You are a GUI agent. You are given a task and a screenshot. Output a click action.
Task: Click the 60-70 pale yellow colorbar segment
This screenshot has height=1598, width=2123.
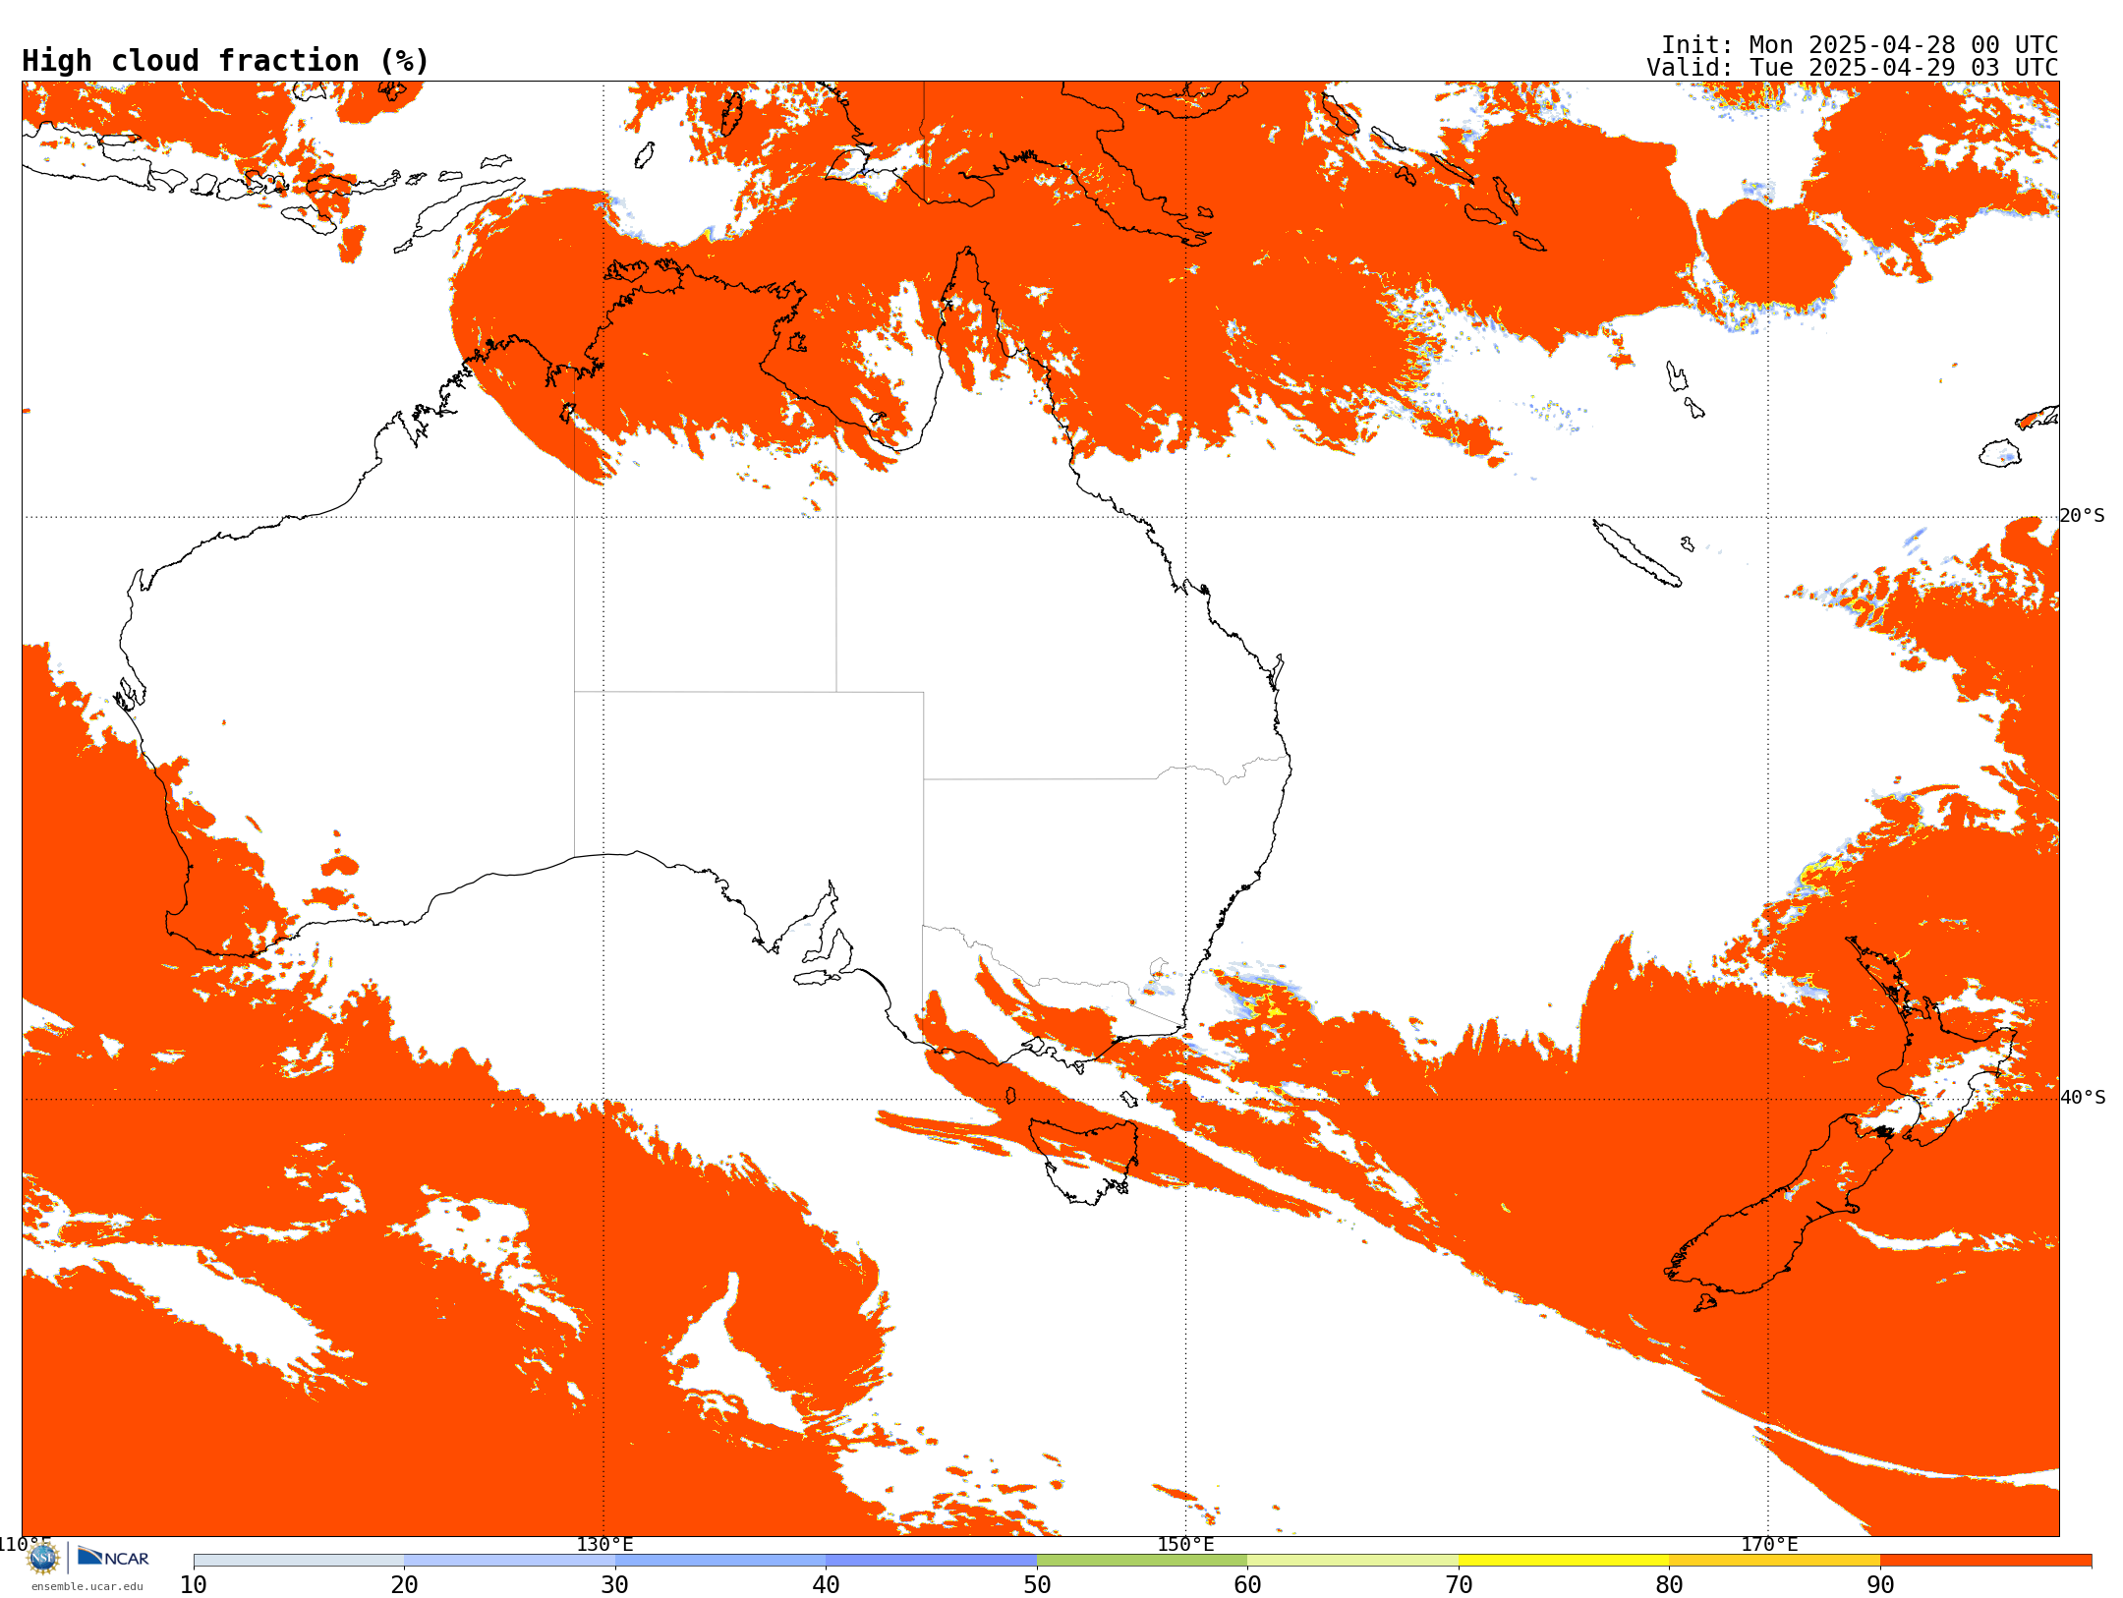pyautogui.click(x=1353, y=1561)
